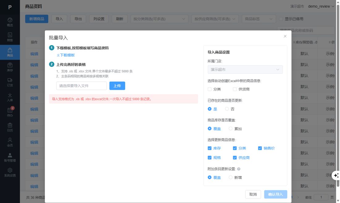Open the 订货 ordering sidebar icon
Image resolution: width=340 pixels, height=203 pixels.
(x=10, y=82)
